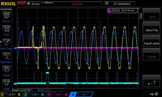This screenshot has height=97, width=162.
Task: Choose the Freq measurement icon
Action: 6,29
